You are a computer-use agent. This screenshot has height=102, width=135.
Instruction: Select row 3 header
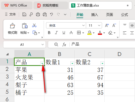7,77
